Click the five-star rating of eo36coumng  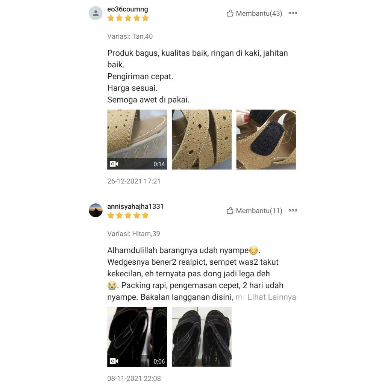point(128,18)
